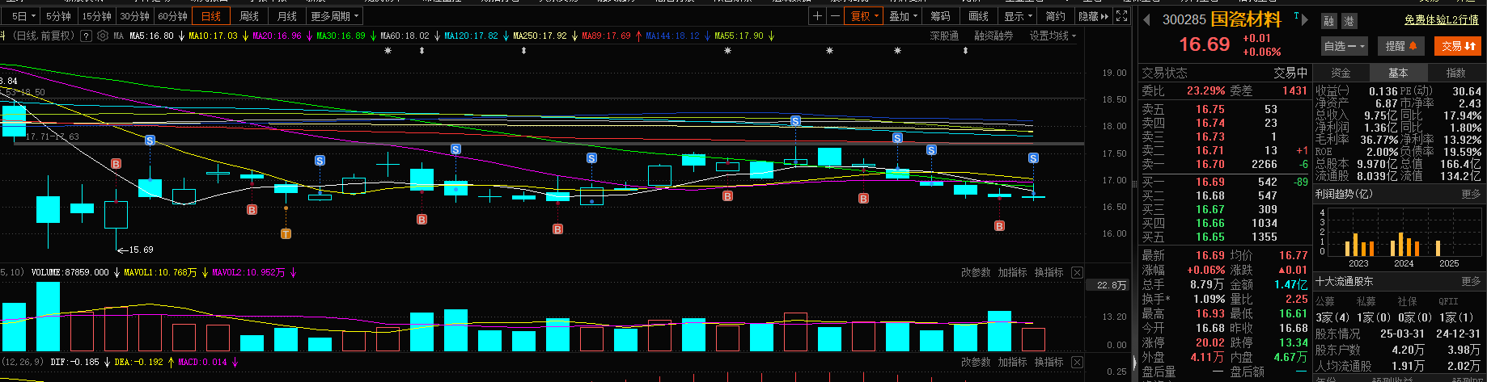Go to next stock arrow
The width and height of the screenshot is (1487, 382).
coord(1304,19)
